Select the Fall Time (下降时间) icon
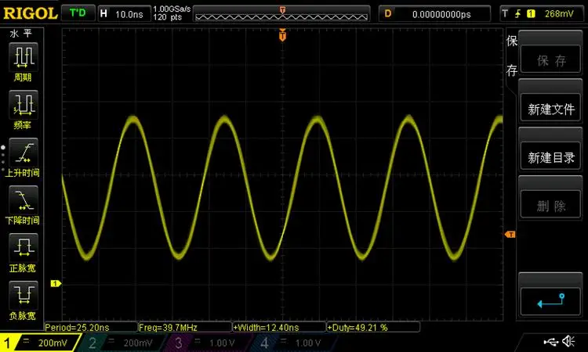588x352 pixels. tap(24, 200)
